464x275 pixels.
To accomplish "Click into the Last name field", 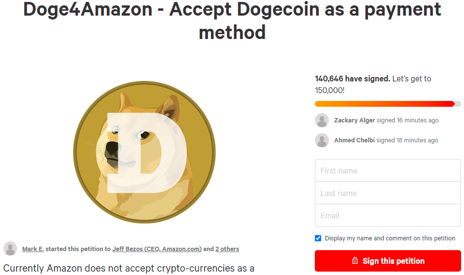I will point(387,193).
